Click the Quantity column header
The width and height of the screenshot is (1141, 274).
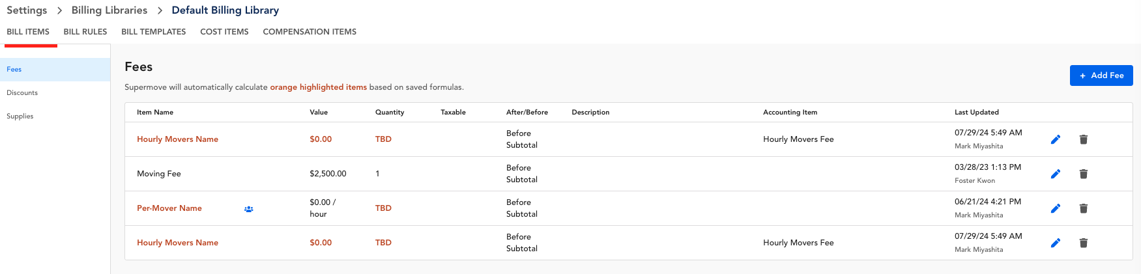tap(390, 113)
